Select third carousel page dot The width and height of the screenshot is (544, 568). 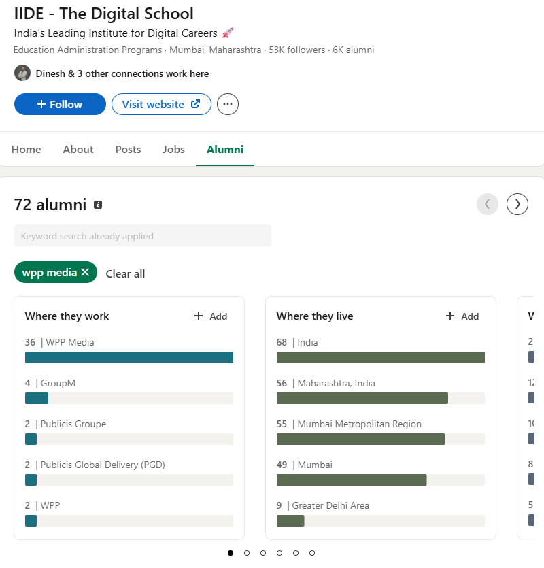[x=263, y=553]
